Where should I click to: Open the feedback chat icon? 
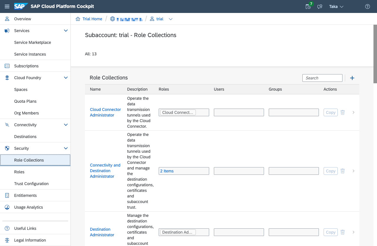coord(320,6)
